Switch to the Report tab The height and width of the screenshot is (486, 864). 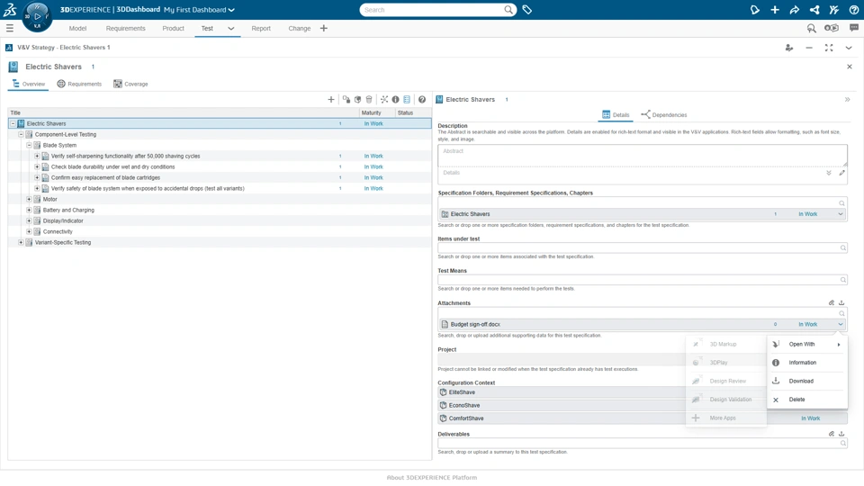[261, 28]
